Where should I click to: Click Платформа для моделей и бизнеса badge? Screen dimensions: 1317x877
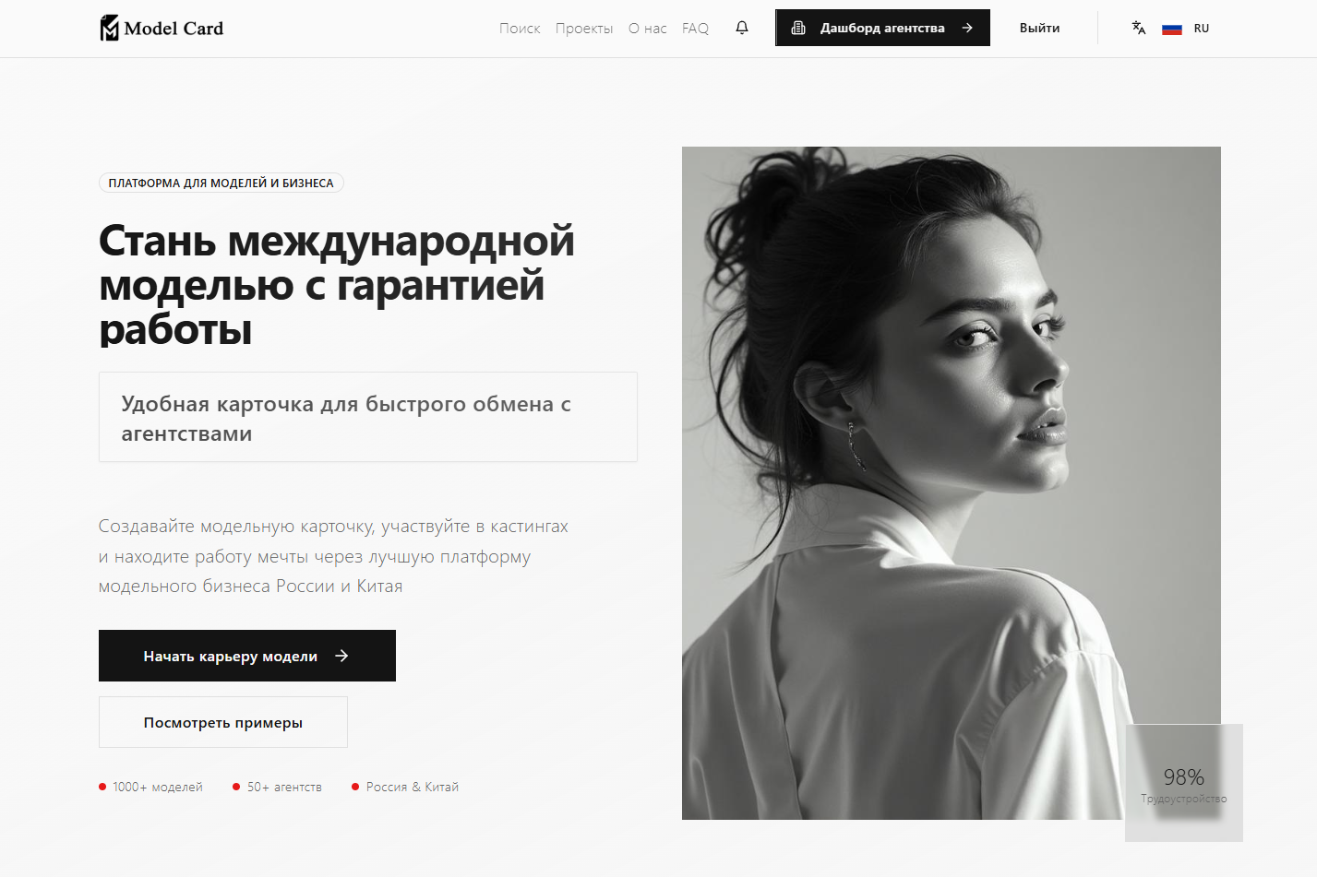pos(221,183)
